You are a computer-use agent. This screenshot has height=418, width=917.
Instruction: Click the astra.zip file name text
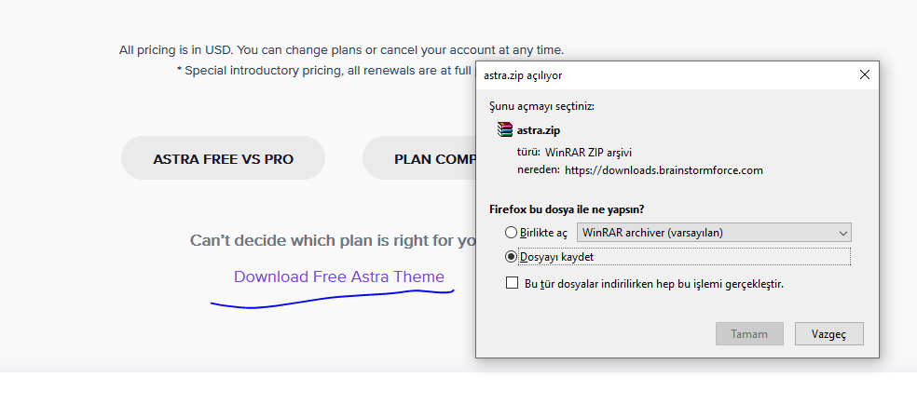(x=538, y=129)
